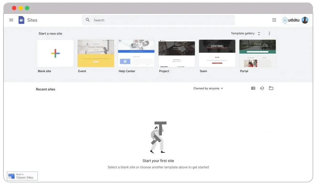The height and width of the screenshot is (185, 316).
Task: Open the AZ sort options
Action: [262, 88]
